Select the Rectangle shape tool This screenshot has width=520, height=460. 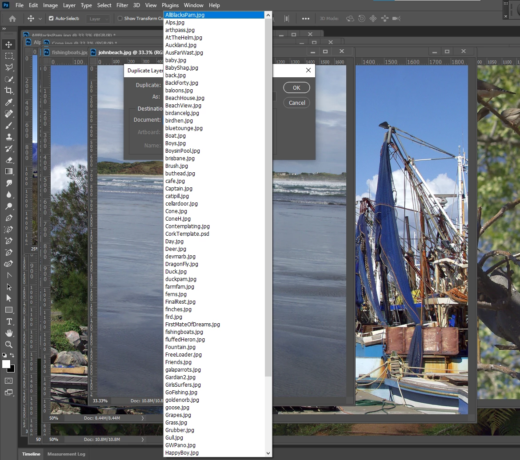coord(9,310)
